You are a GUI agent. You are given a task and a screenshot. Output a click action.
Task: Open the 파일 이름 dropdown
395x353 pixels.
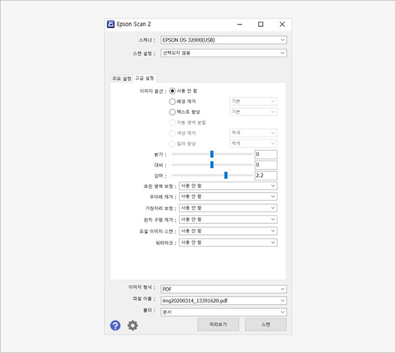coord(224,300)
